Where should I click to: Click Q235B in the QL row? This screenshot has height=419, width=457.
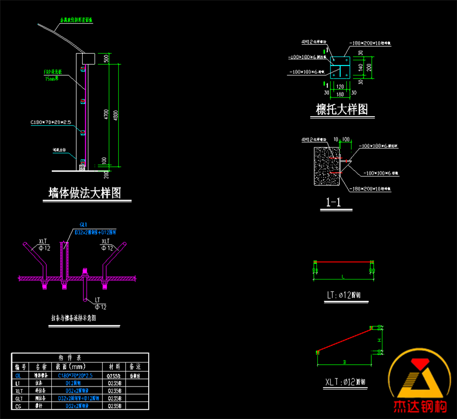[114, 376]
